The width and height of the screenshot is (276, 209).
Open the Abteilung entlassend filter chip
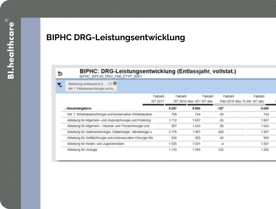(91, 86)
